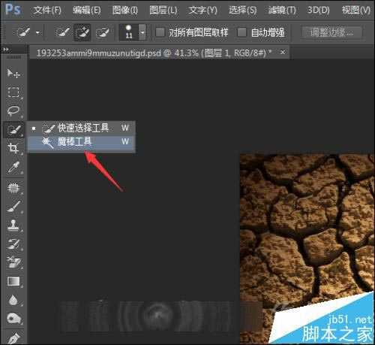Select the Rectangular Marquee tool
The width and height of the screenshot is (375, 345).
coord(13,92)
